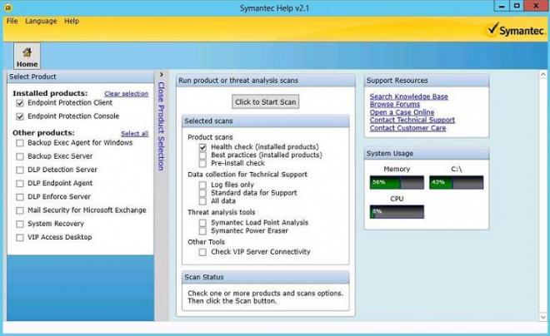The height and width of the screenshot is (336, 550).
Task: Click the Memory usage bar
Action: (397, 182)
